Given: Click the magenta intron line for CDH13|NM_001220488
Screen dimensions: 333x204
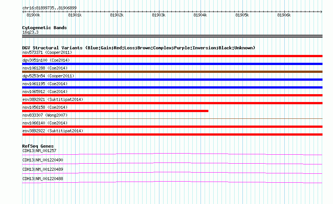Looking at the screenshot, I should pos(172,182).
